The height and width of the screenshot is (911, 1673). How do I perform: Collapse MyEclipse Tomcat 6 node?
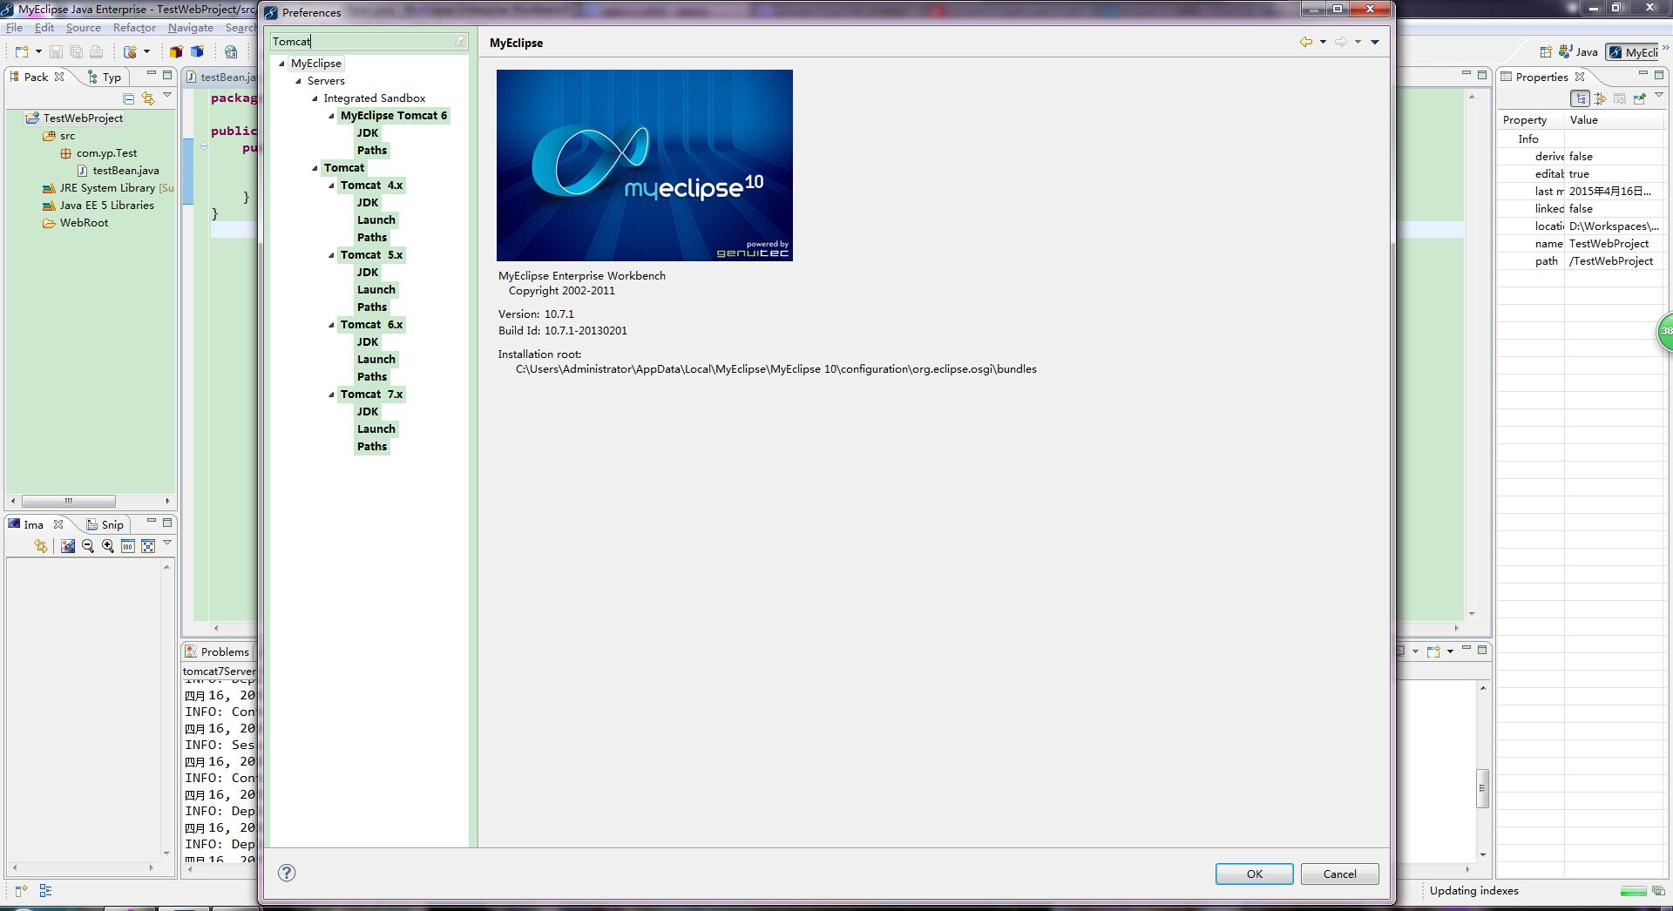point(331,116)
